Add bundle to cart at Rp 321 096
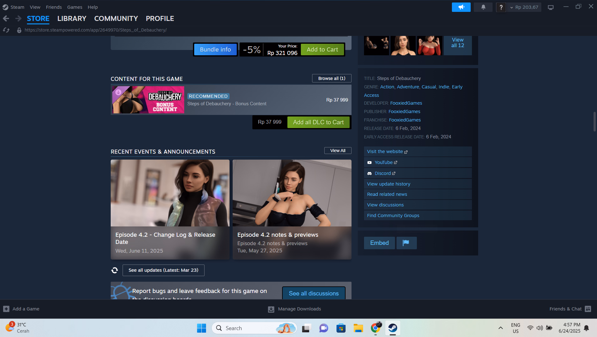The height and width of the screenshot is (337, 597). click(322, 49)
